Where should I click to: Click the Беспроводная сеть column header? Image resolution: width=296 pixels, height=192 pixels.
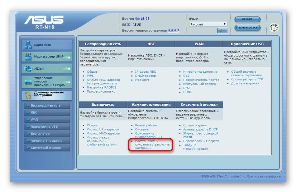point(103,44)
